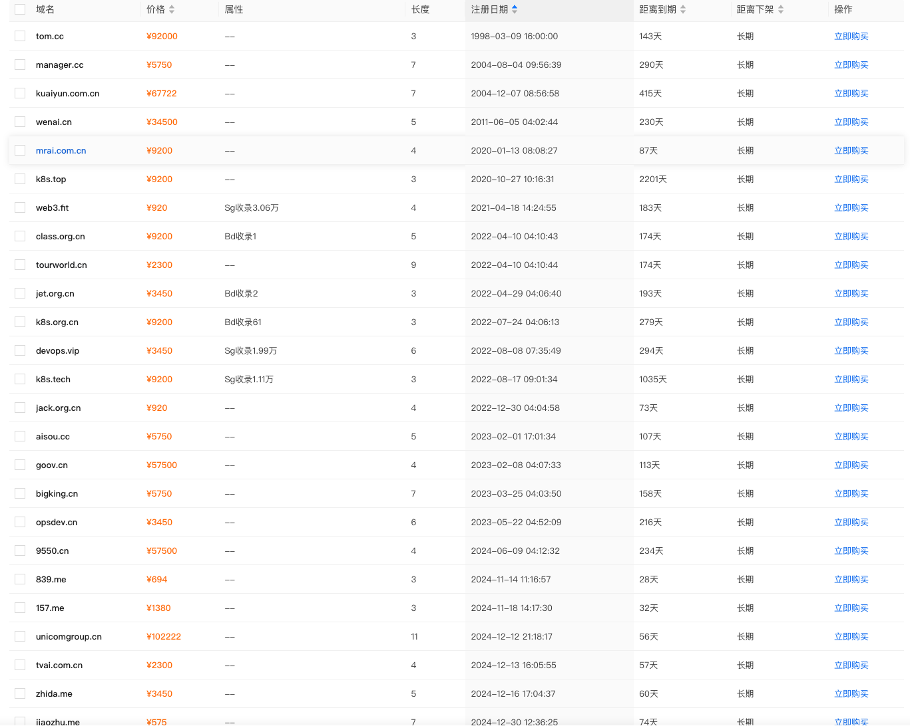
Task: Check the goov.cn row checkbox
Action: 20,465
